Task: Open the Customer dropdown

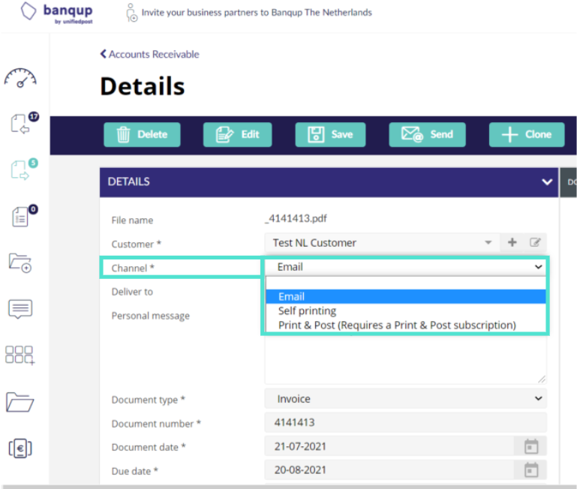Action: [383, 243]
